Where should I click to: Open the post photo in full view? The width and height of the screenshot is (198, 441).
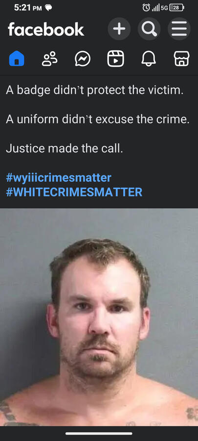click(x=99, y=317)
